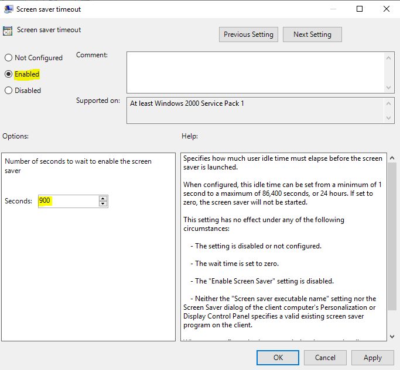The height and width of the screenshot is (370, 400).
Task: Go to Previous Setting
Action: coord(248,34)
